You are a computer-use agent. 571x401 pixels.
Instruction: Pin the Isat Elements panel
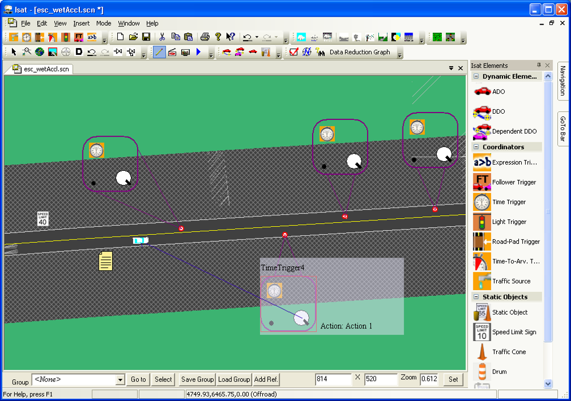(x=538, y=65)
